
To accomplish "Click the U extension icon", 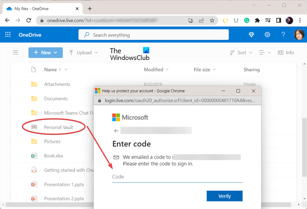I will coord(236,20).
